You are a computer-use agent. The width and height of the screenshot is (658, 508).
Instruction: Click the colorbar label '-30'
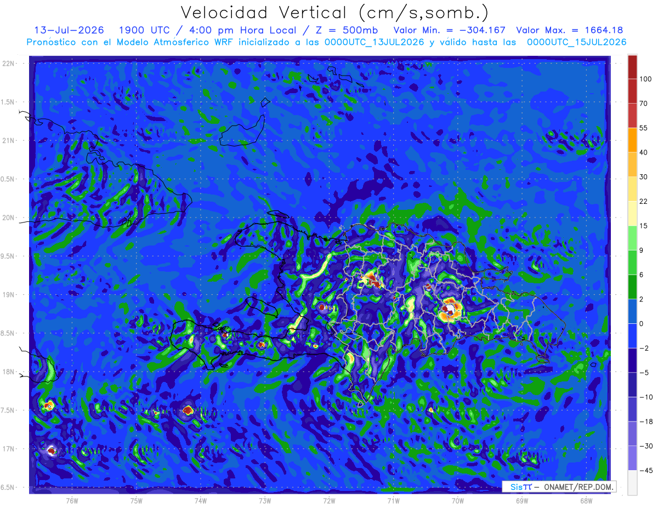point(645,446)
